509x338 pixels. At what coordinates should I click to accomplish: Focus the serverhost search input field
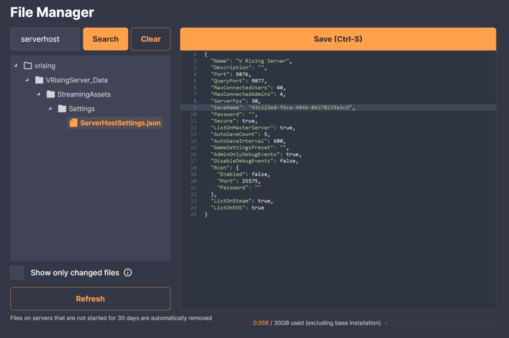tap(45, 39)
